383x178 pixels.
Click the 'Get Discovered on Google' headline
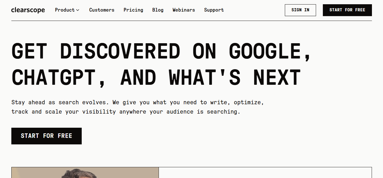pos(162,64)
